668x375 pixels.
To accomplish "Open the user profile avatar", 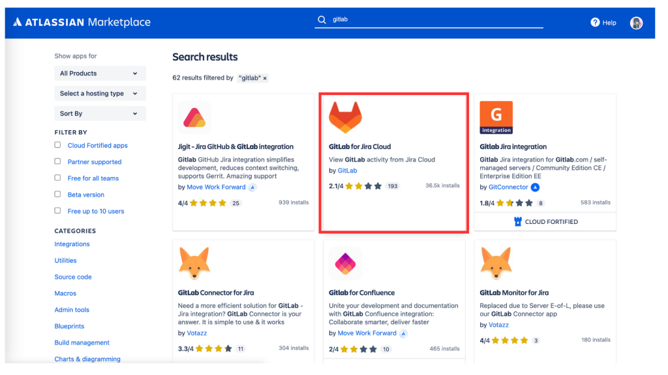I will (x=637, y=23).
